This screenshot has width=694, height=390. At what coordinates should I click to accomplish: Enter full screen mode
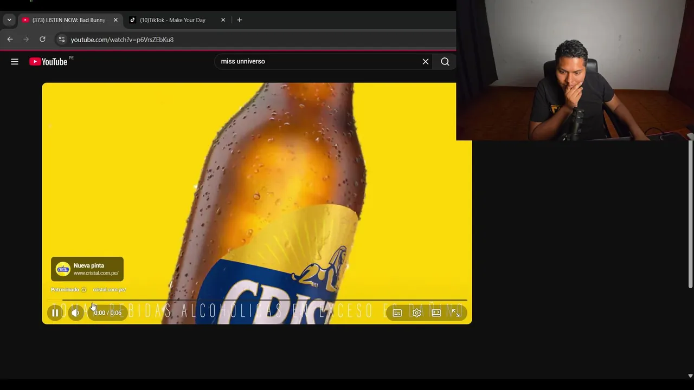point(455,313)
